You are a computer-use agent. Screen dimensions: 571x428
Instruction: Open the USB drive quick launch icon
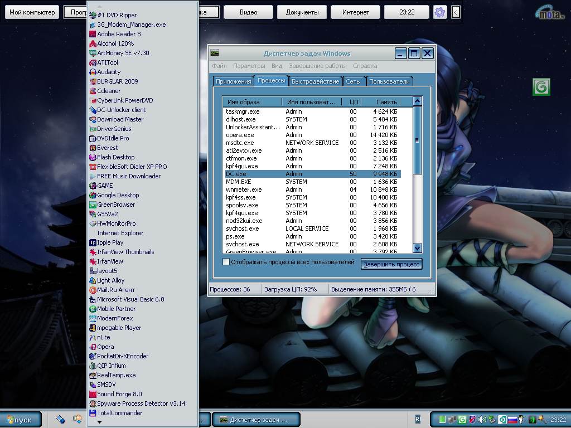click(x=60, y=419)
